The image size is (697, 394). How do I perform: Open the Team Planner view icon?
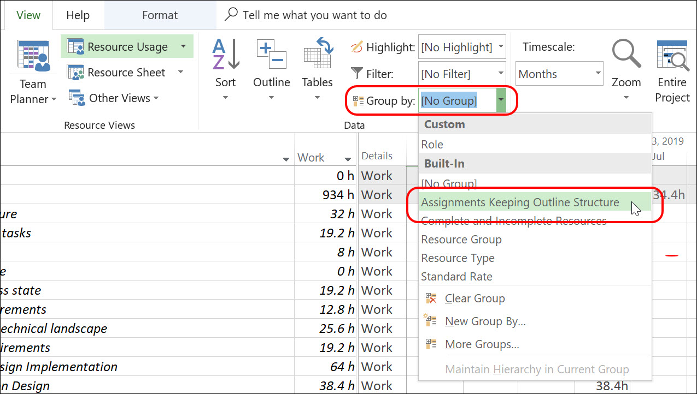point(33,56)
